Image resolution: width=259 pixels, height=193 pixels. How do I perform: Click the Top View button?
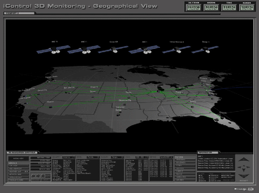point(18,166)
